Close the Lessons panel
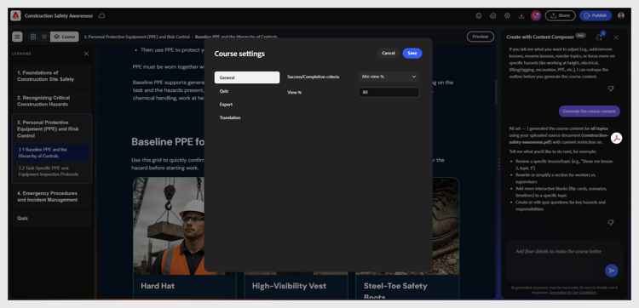The width and height of the screenshot is (639, 308). pos(86,54)
